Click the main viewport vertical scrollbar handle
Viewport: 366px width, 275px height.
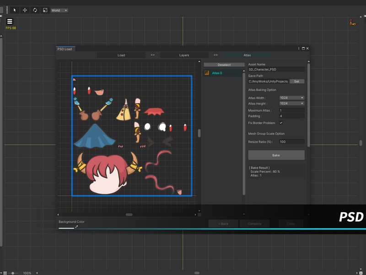[x=361, y=143]
